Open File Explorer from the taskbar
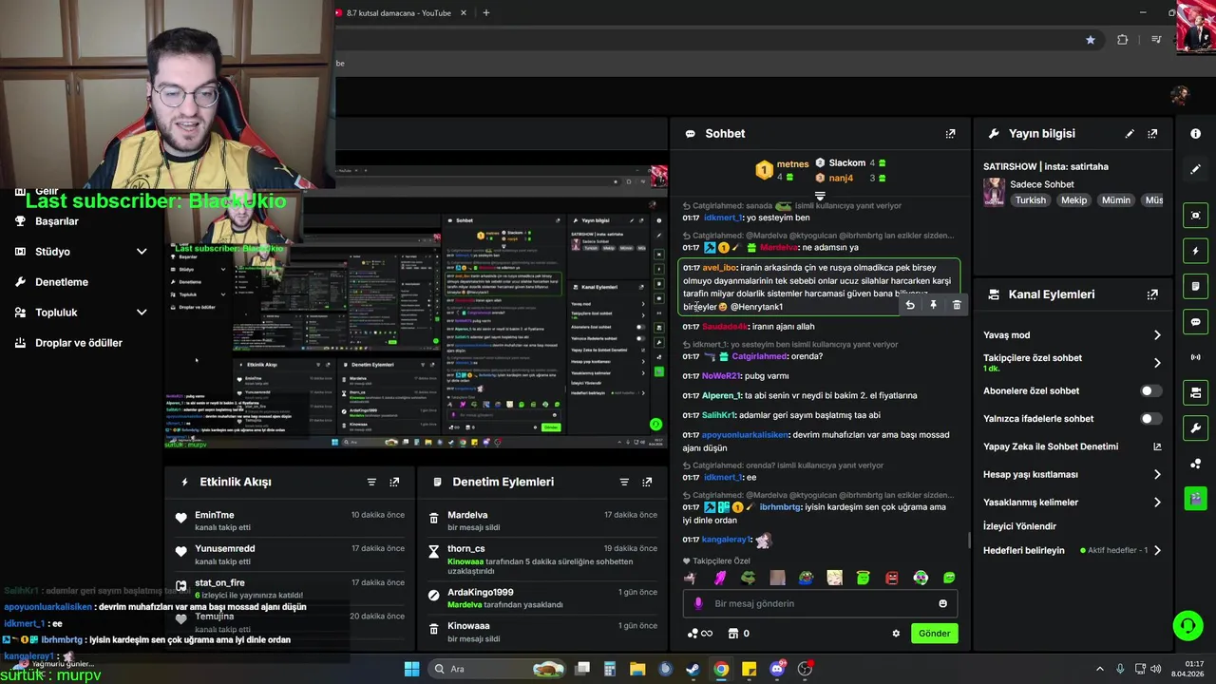Screen dimensions: 1216x684 point(637,669)
